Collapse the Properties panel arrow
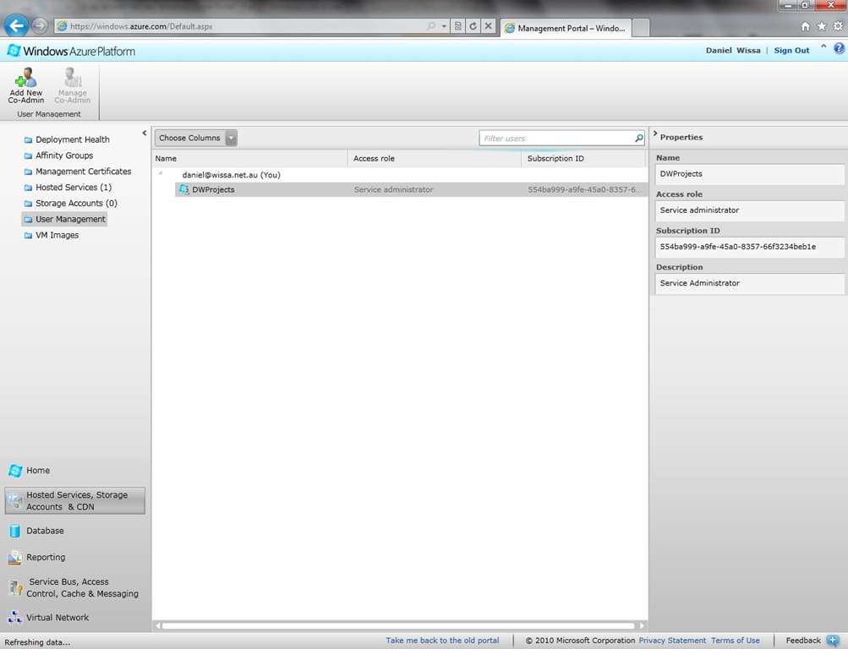Screen dimensions: 848x649 [654, 134]
